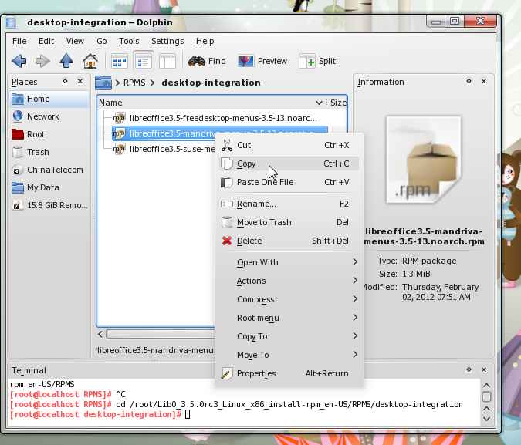This screenshot has width=521, height=445.
Task: Open the View menu
Action: pyautogui.click(x=75, y=41)
